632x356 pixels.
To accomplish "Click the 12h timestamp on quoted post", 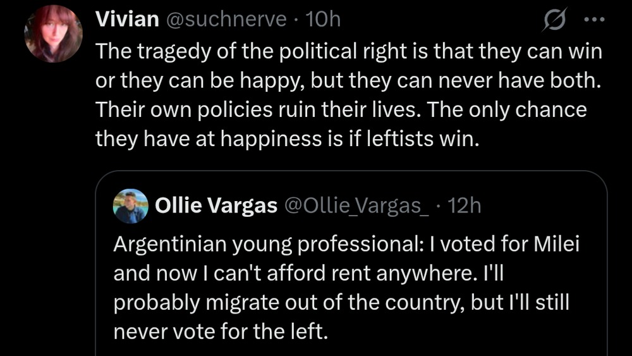I will click(465, 206).
